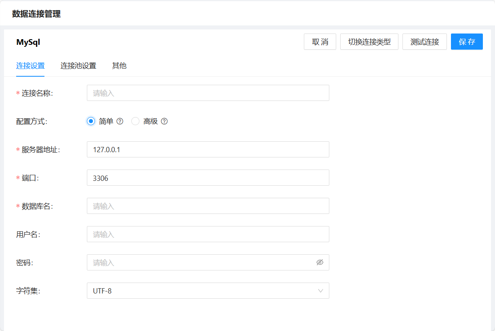Image resolution: width=495 pixels, height=331 pixels.
Task: Click the help icon beside 高级
Action: pos(164,121)
